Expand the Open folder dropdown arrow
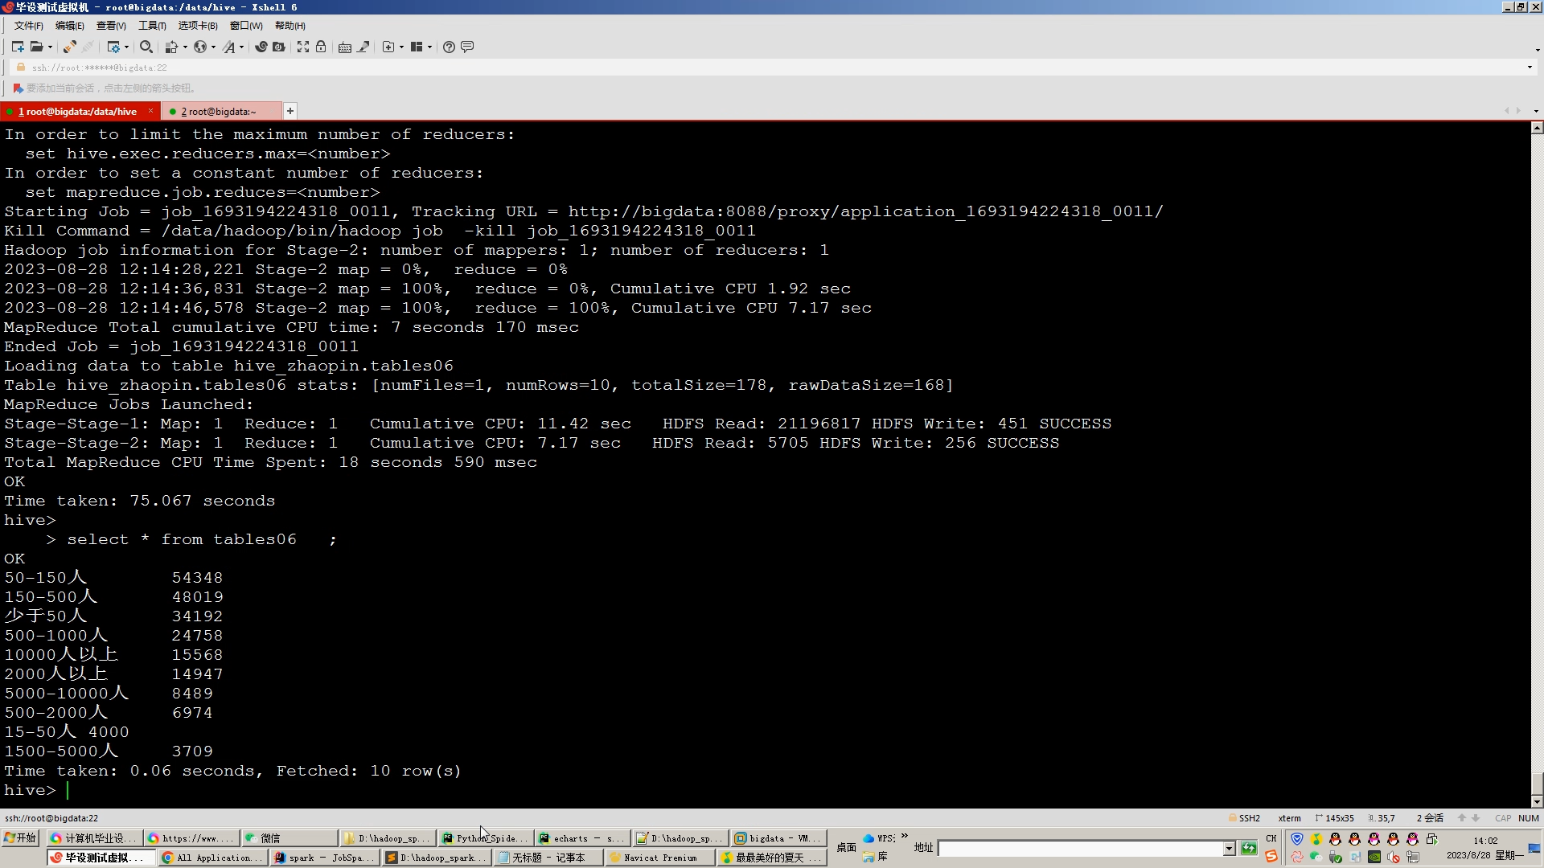The width and height of the screenshot is (1544, 868). coord(50,47)
